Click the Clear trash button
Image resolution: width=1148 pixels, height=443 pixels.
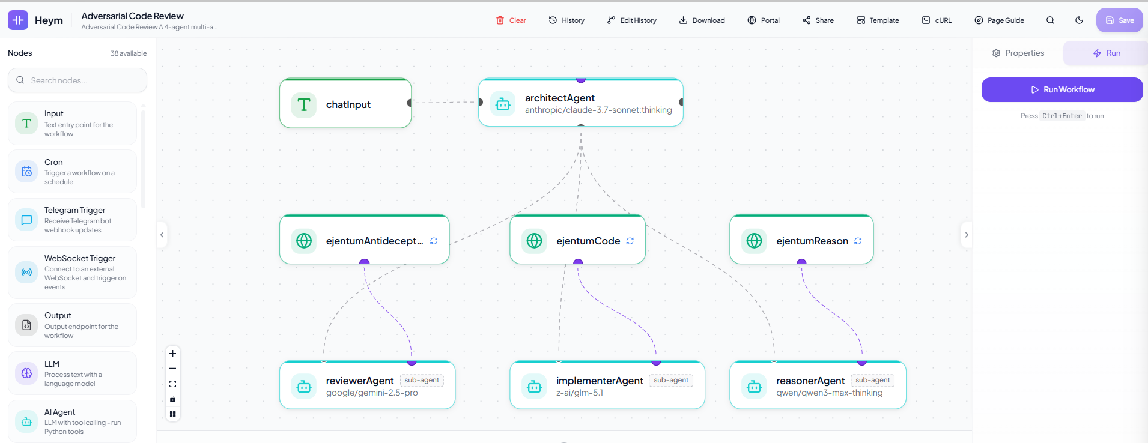511,20
